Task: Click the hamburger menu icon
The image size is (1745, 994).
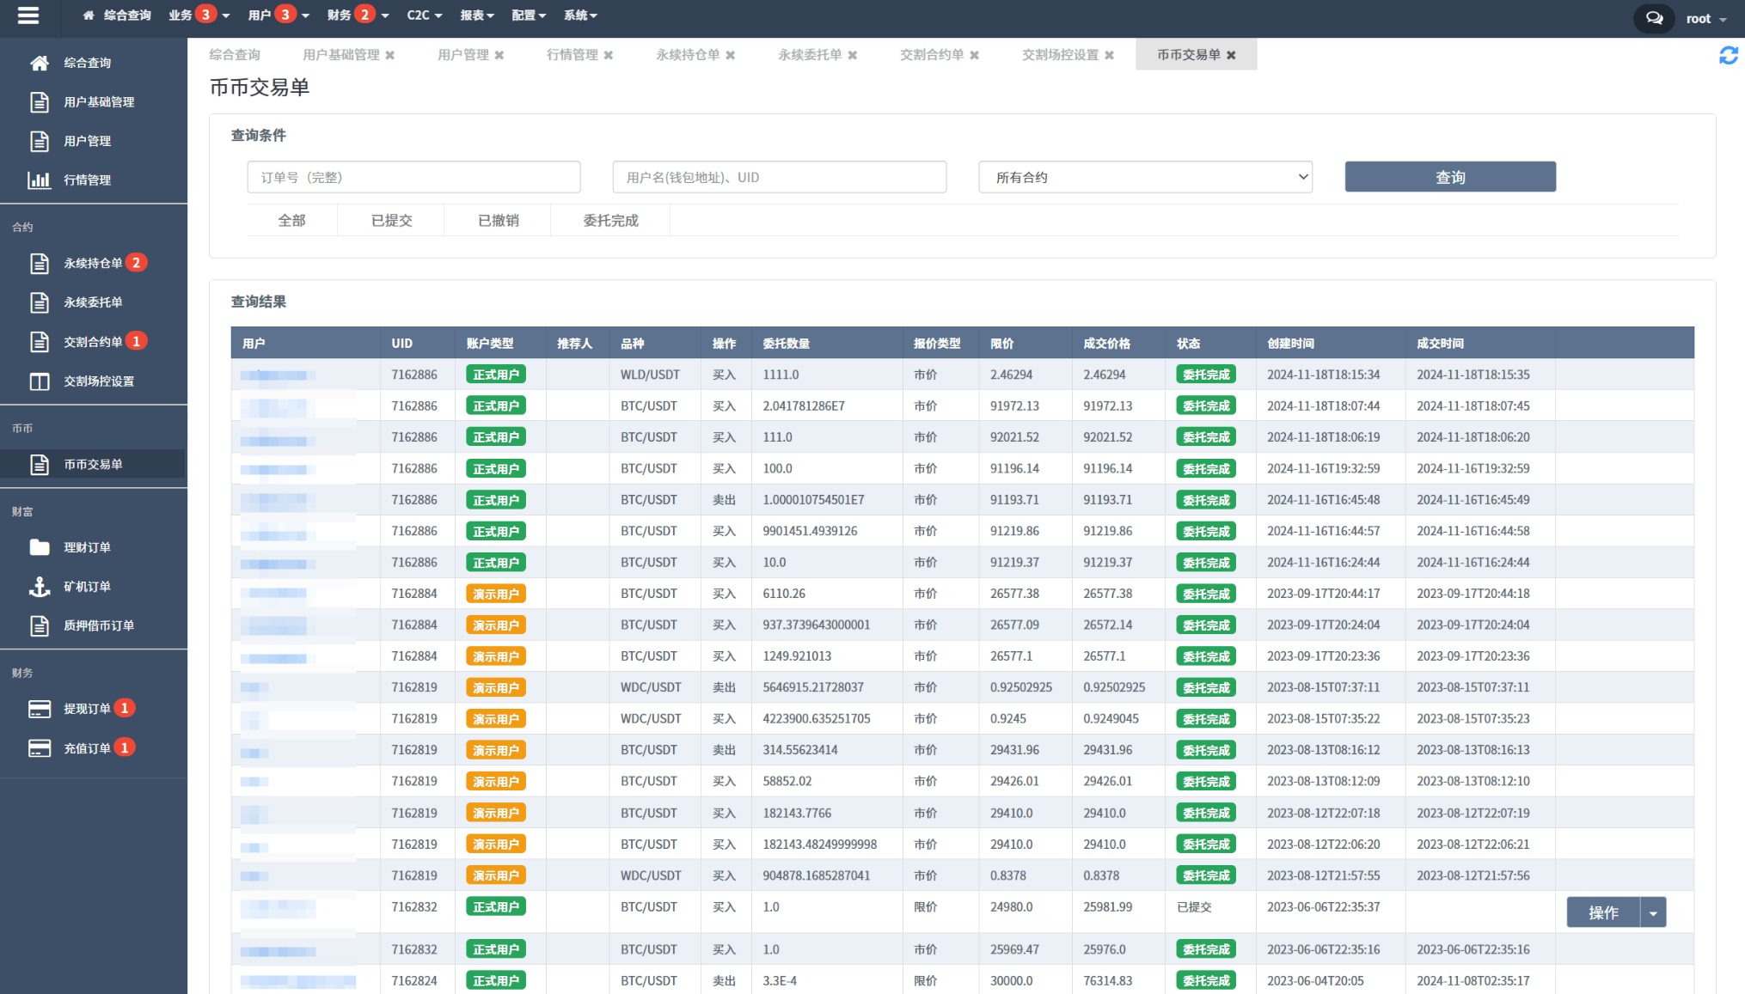Action: pos(28,15)
